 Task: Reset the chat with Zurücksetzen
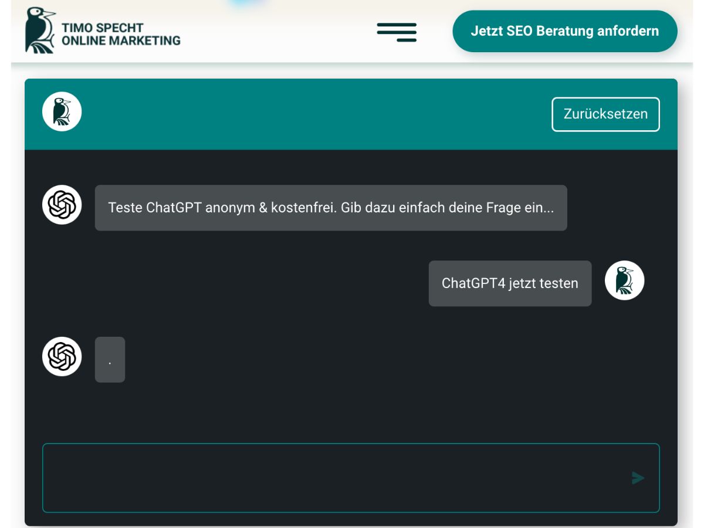pos(605,114)
